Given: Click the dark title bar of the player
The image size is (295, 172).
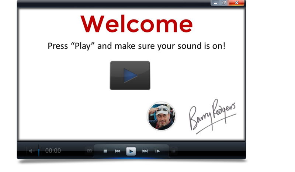Looking at the screenshot, I should coord(111,3).
